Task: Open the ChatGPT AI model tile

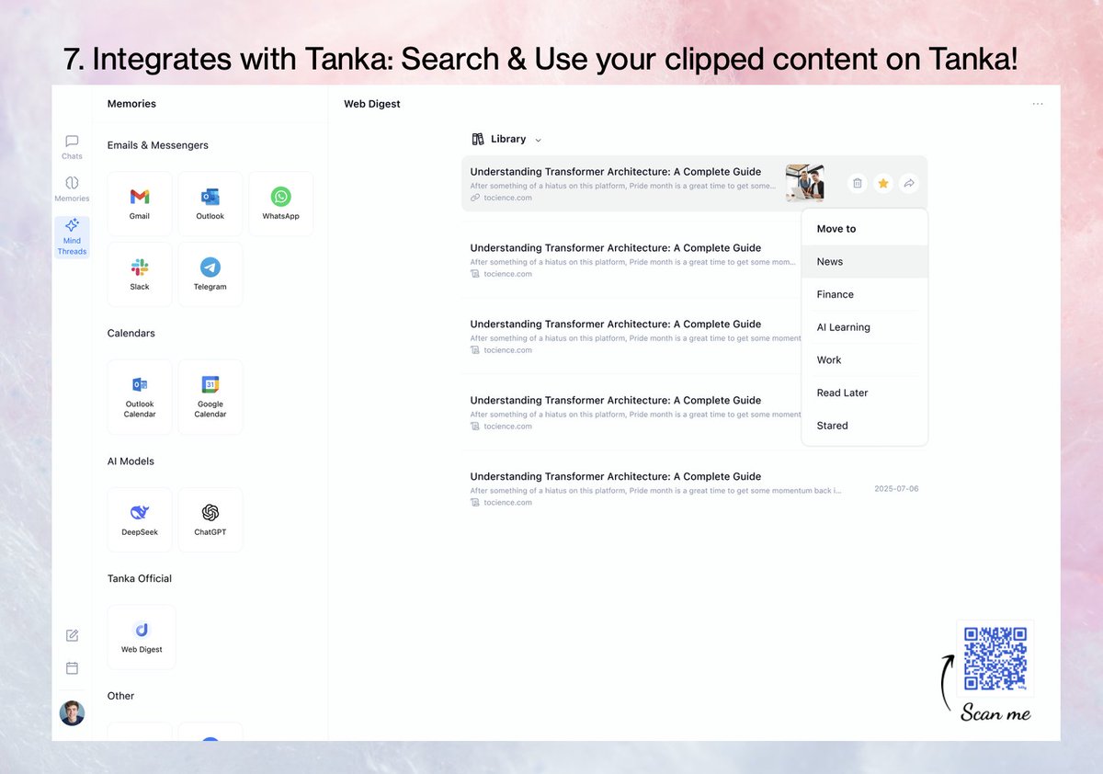Action: click(210, 519)
